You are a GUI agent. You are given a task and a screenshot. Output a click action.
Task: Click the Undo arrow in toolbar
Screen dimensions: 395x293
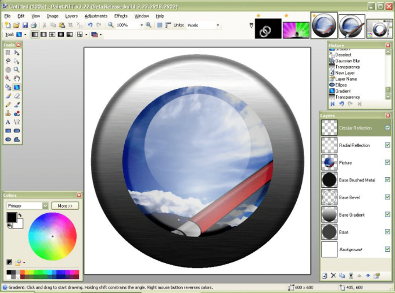click(x=90, y=25)
